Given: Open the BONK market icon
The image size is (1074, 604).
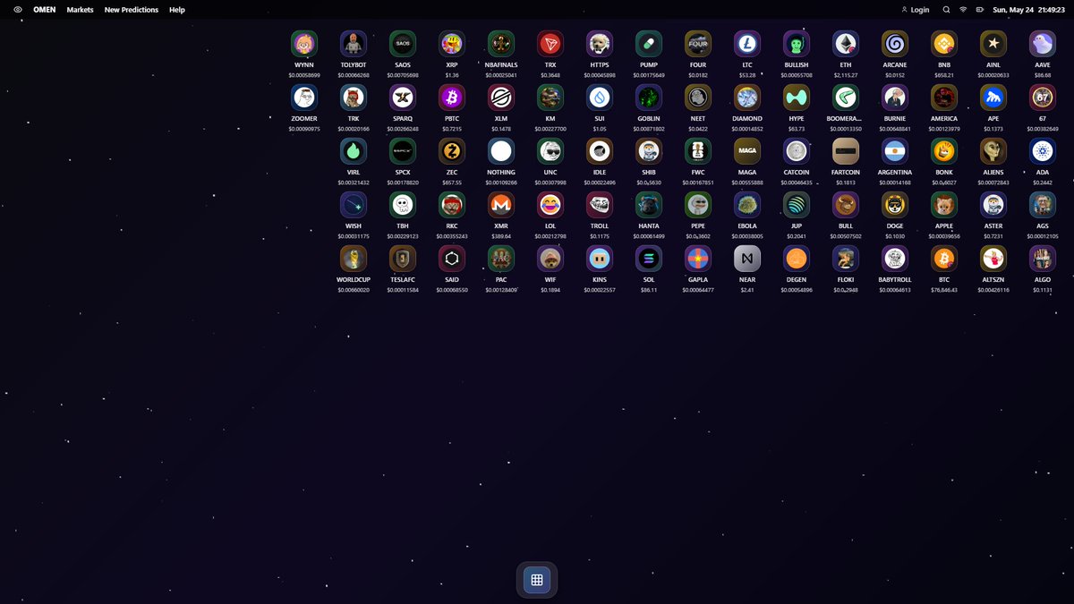Looking at the screenshot, I should [x=944, y=150].
